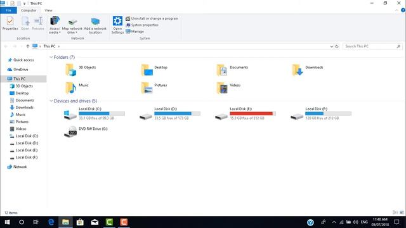Image resolution: width=406 pixels, height=228 pixels.
Task: Focus the Search This PC box
Action: click(x=372, y=46)
